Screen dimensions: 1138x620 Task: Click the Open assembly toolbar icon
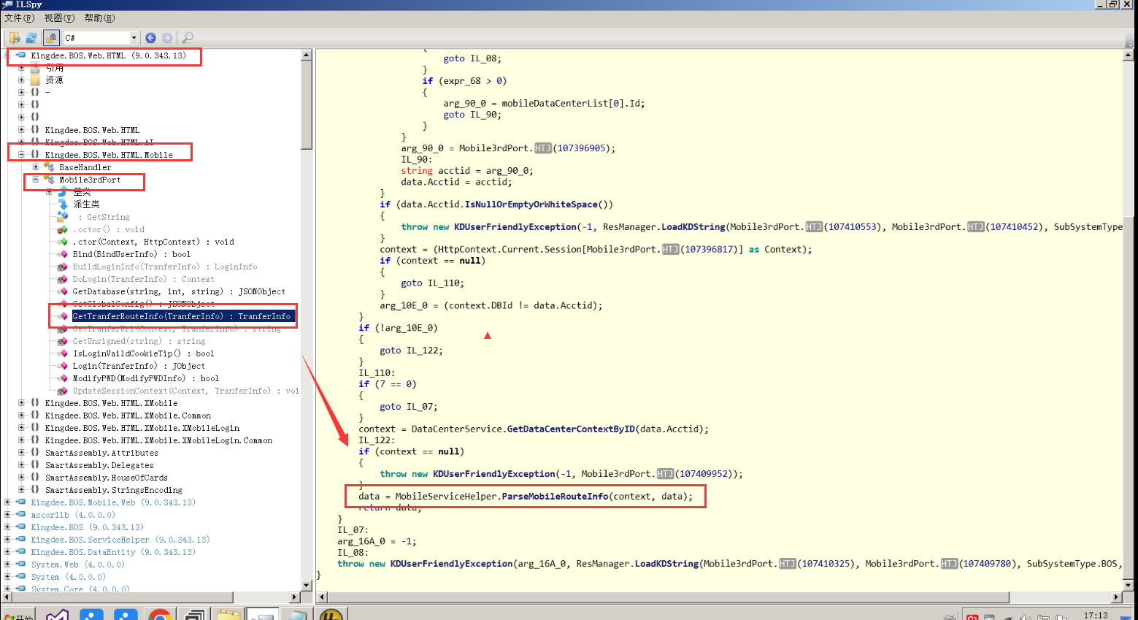(15, 38)
